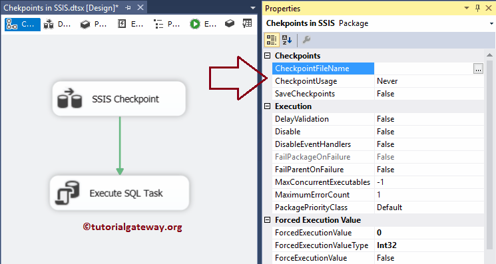Select the DisableEventHandlers property
The image size is (496, 264).
323,144
